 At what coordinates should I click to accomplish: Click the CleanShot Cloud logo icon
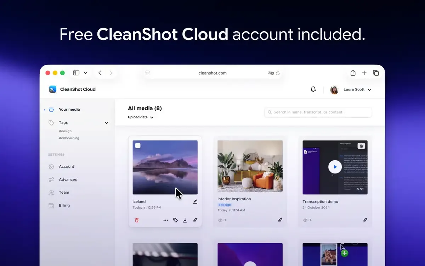pyautogui.click(x=53, y=89)
